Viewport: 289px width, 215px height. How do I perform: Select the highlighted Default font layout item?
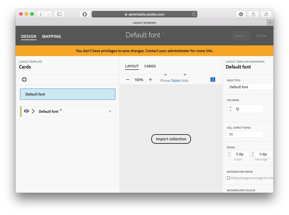click(68, 94)
